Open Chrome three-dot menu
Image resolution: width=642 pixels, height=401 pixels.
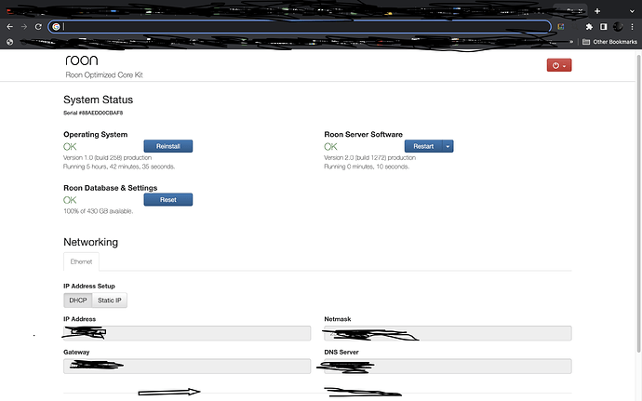click(633, 27)
